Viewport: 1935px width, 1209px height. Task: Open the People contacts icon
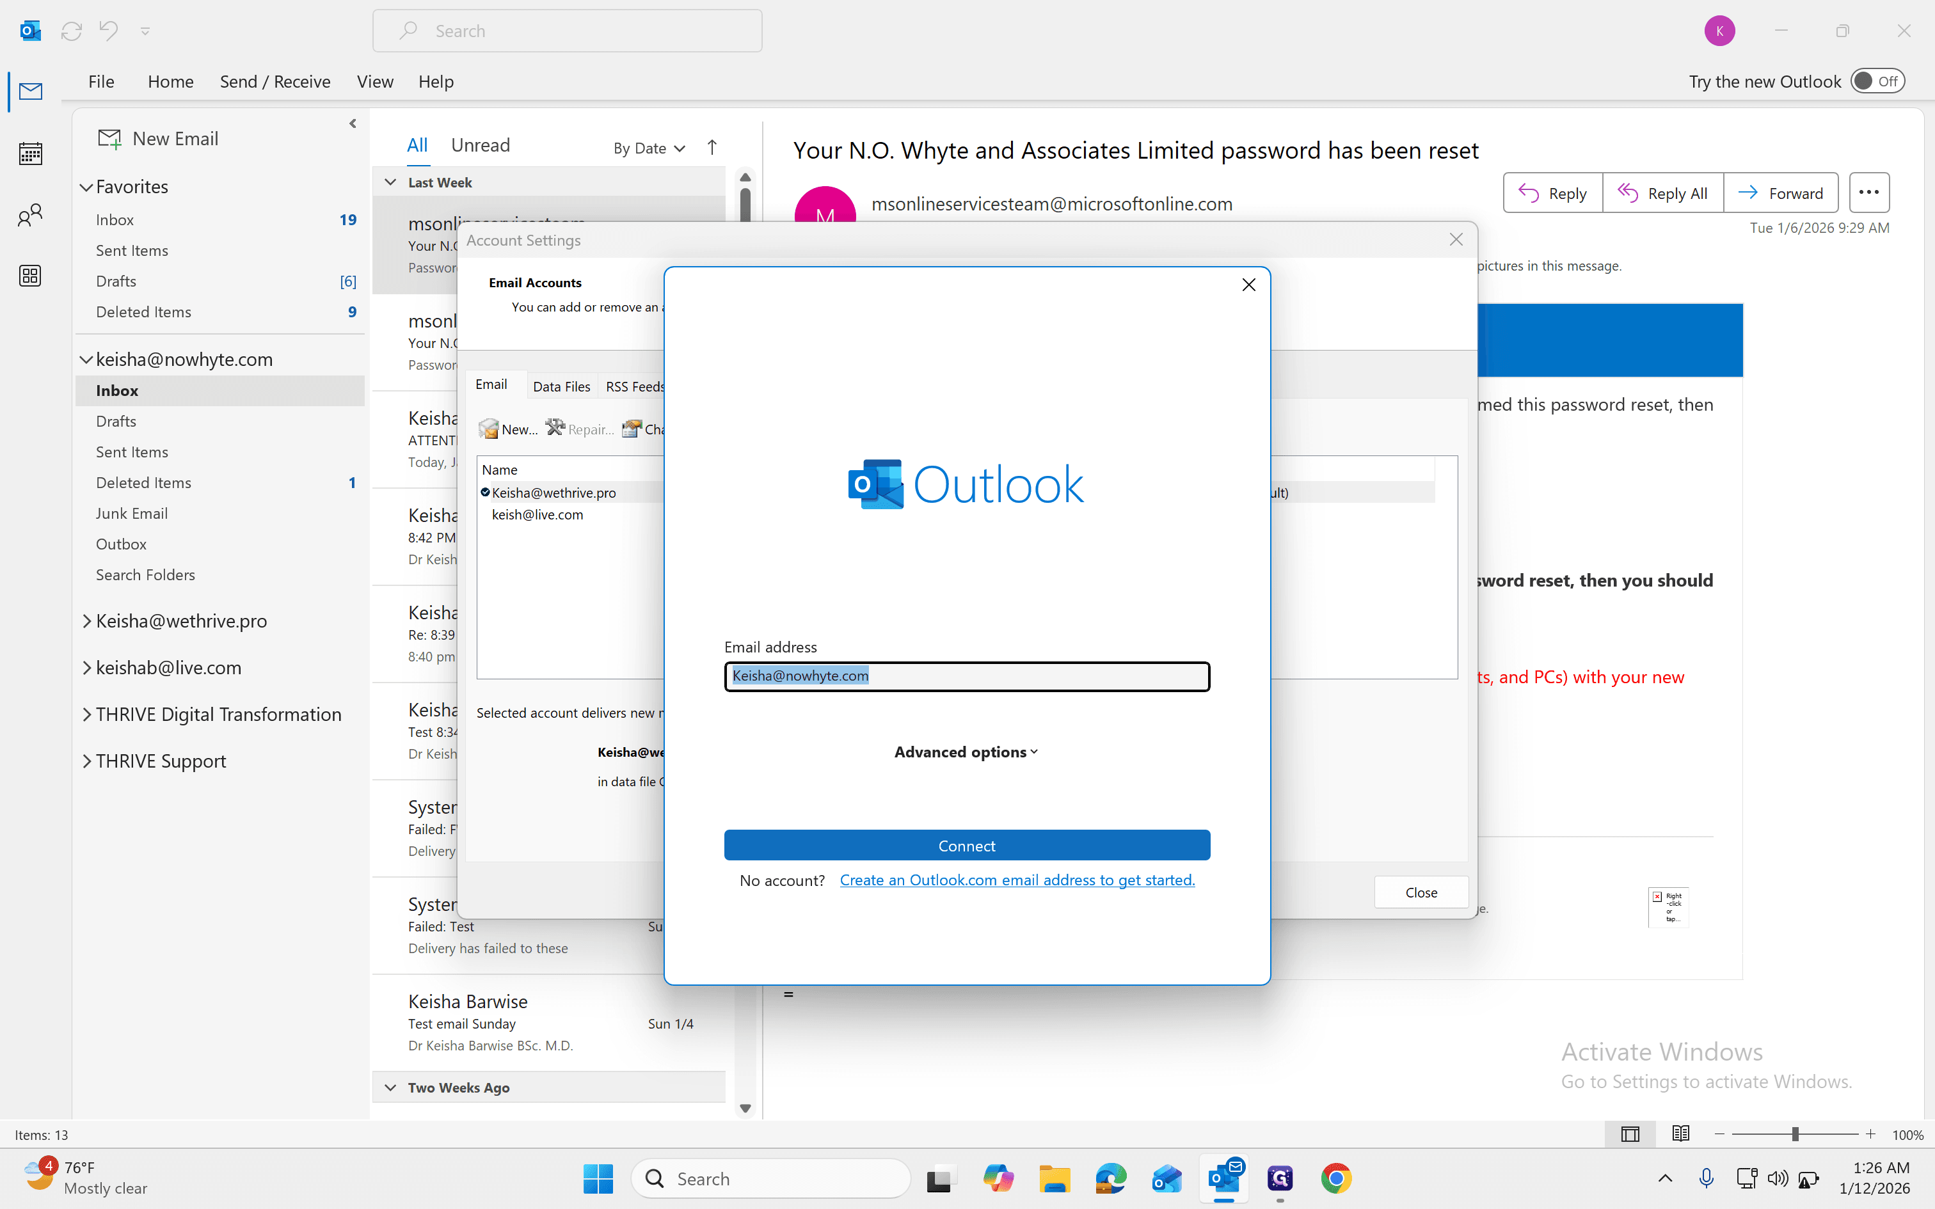pyautogui.click(x=30, y=214)
